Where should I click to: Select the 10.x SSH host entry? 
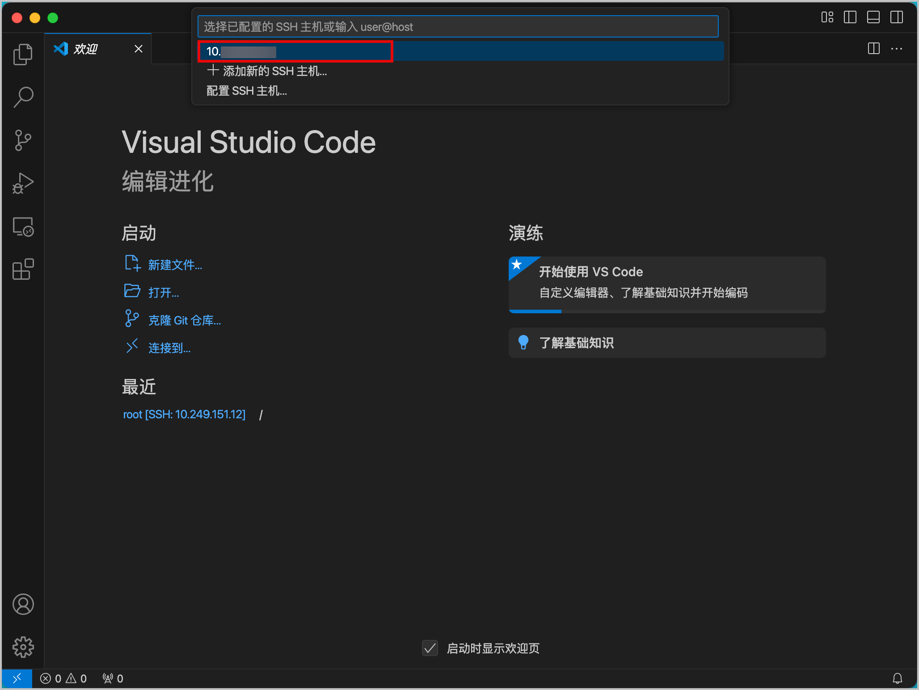coord(460,51)
